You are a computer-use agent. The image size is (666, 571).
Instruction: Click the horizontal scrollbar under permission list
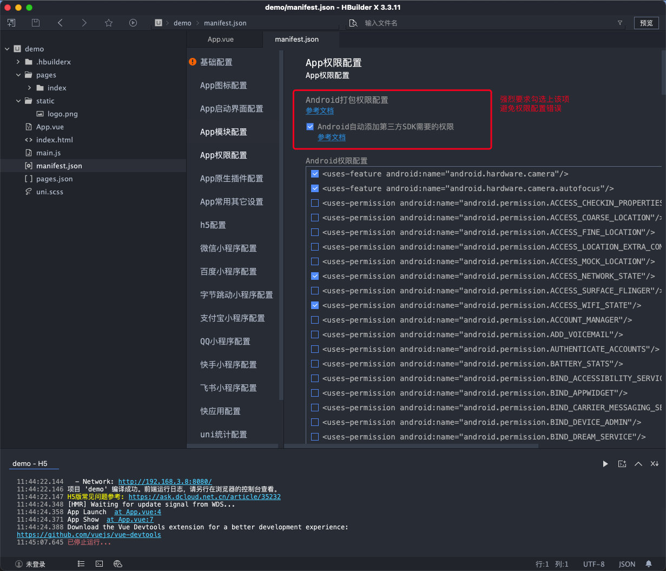point(411,447)
